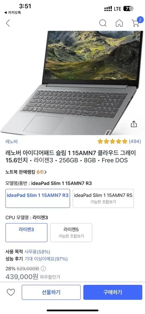Open the (494) reviews count
Screen dimensions: 145x314
click(135, 142)
